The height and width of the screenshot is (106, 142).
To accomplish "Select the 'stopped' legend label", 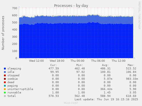I will click(x=13, y=75).
